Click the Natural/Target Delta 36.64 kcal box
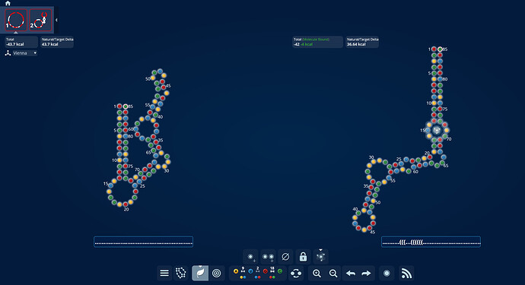This screenshot has width=525, height=285. point(362,42)
